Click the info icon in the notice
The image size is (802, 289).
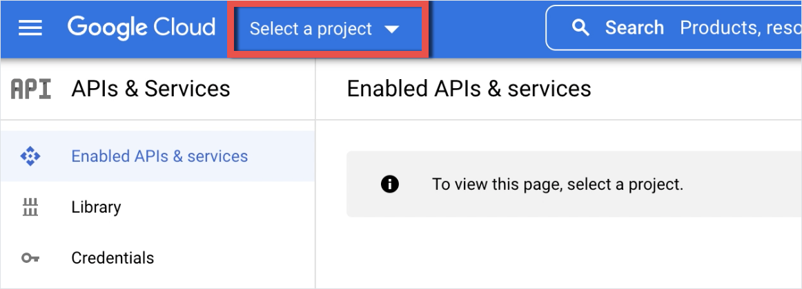390,184
